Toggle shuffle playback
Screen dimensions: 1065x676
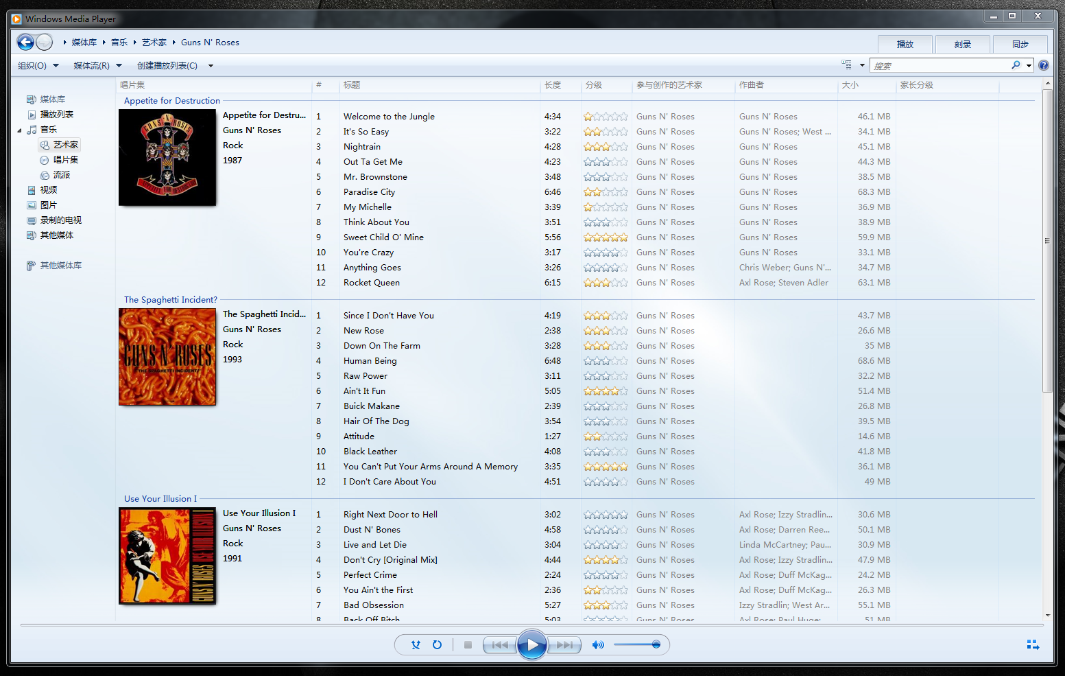click(x=416, y=644)
